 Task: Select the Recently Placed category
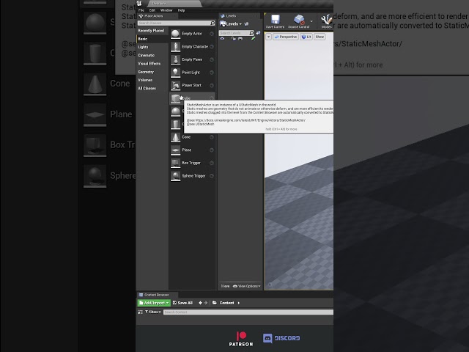click(x=151, y=31)
